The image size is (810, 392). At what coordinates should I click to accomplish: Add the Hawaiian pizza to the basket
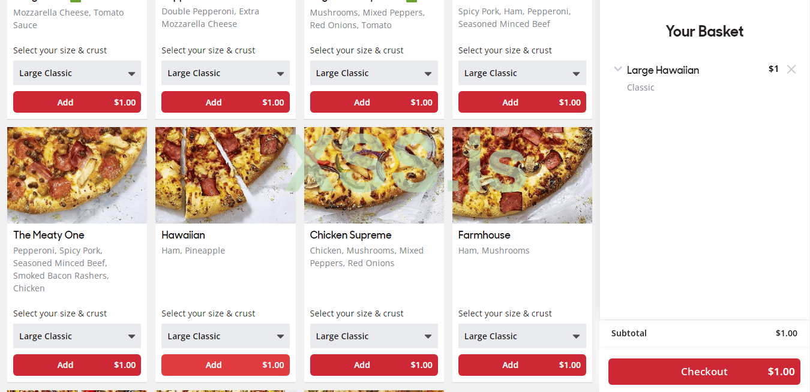(x=225, y=365)
